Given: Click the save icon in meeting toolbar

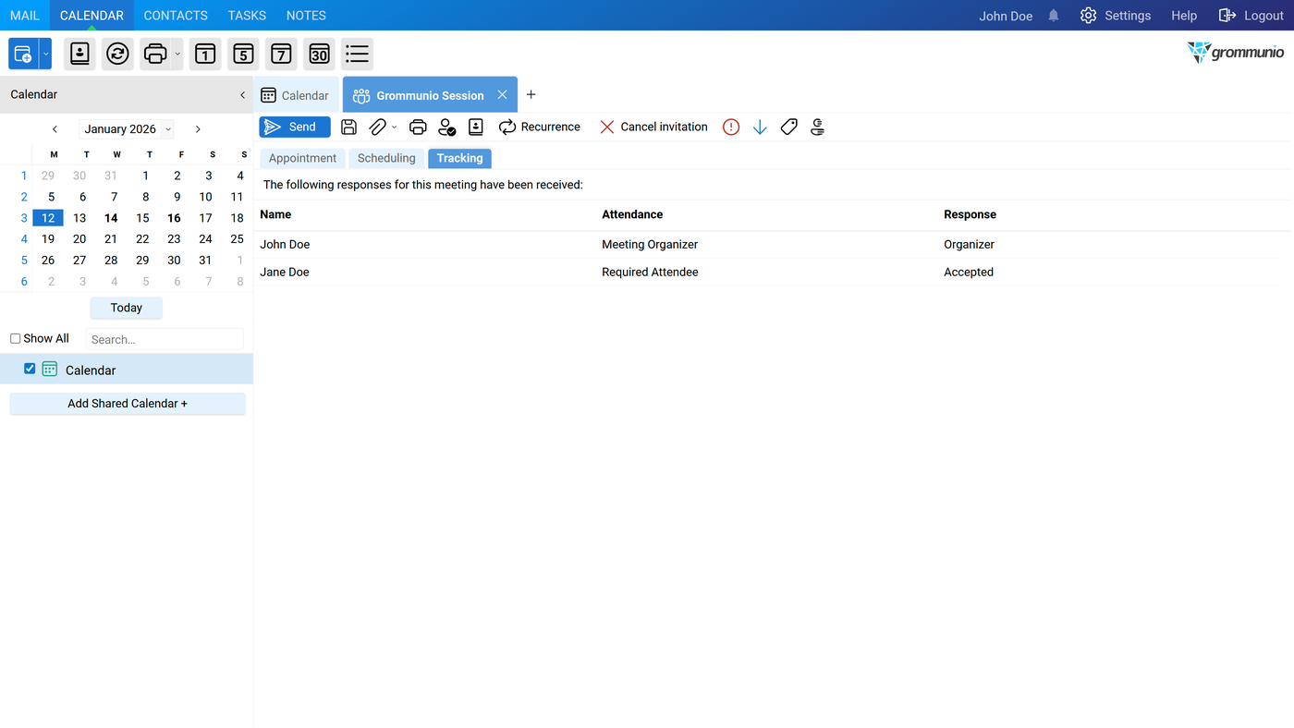Looking at the screenshot, I should pos(348,127).
